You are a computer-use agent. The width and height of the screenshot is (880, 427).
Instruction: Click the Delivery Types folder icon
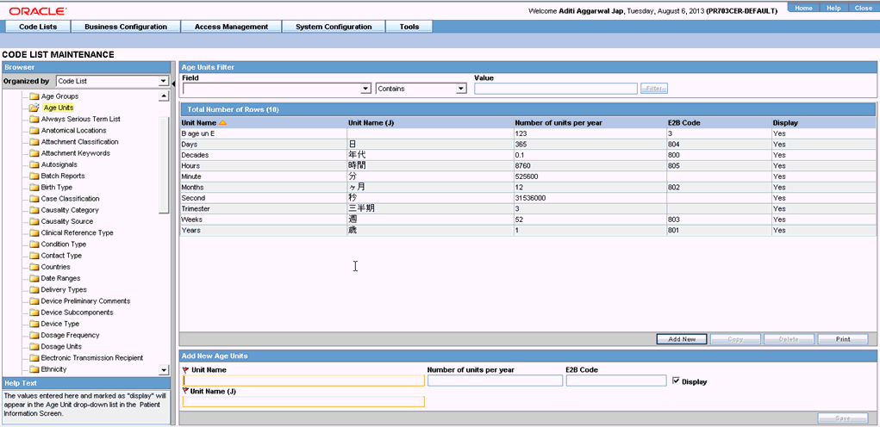[34, 290]
